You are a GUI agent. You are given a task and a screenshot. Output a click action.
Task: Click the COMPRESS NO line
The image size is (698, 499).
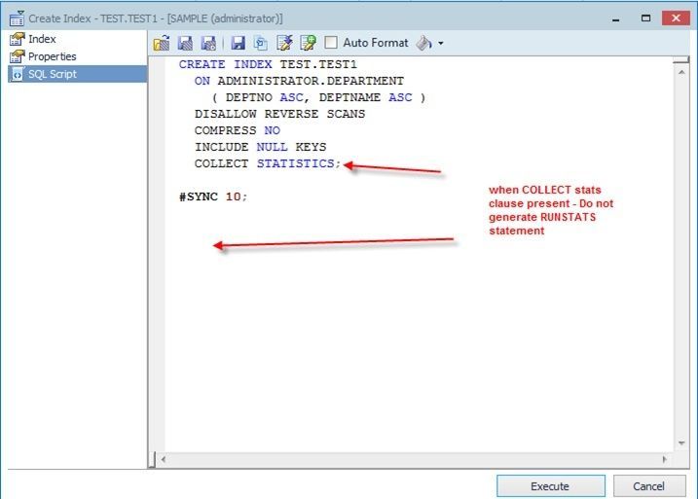coord(238,130)
